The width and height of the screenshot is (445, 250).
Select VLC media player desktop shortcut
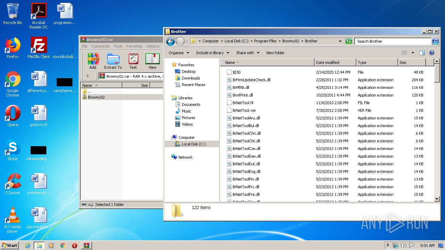click(13, 220)
